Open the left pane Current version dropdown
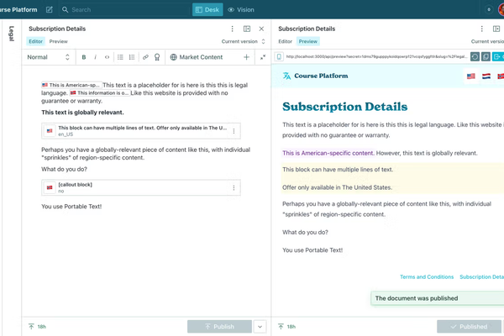This screenshot has height=336, width=504. (x=244, y=41)
